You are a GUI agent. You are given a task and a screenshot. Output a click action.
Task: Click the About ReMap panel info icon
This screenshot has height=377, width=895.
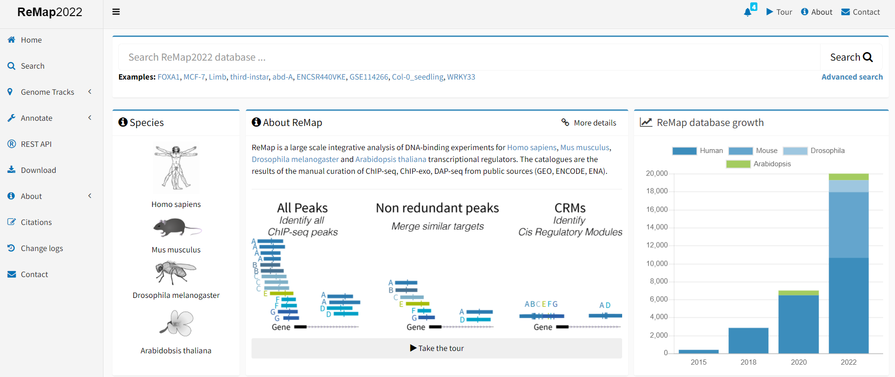point(256,122)
